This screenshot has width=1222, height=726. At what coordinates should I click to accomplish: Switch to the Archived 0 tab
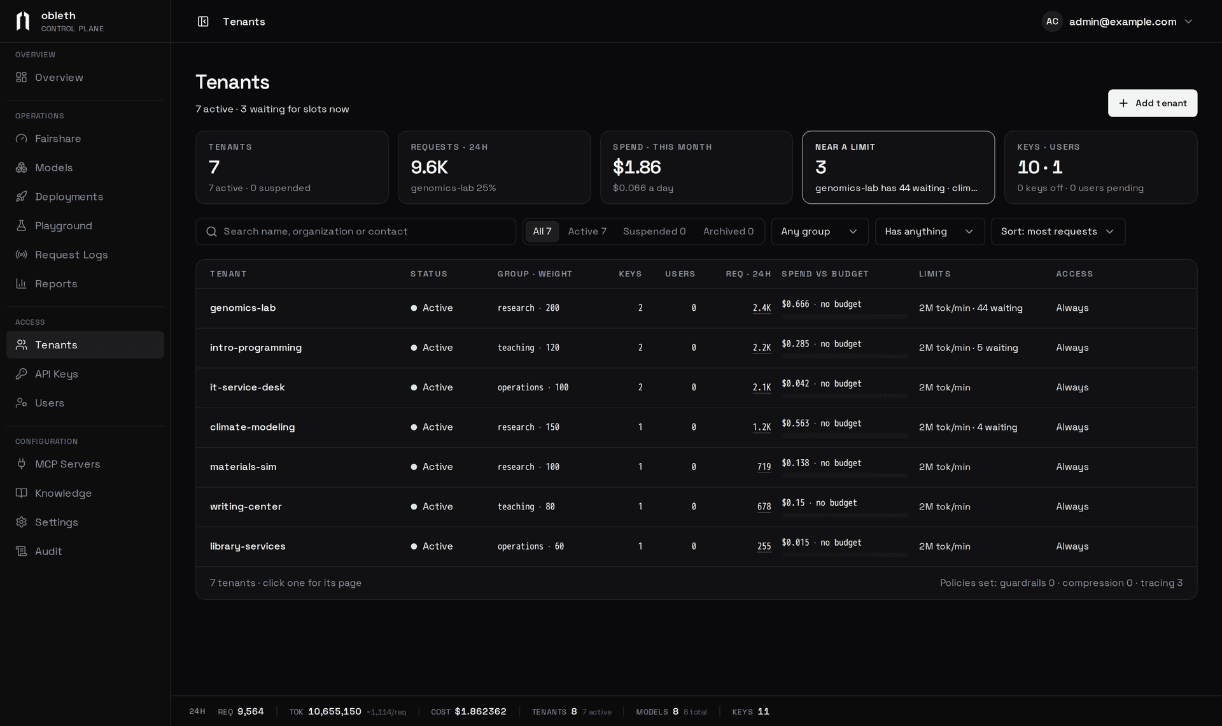pyautogui.click(x=728, y=231)
